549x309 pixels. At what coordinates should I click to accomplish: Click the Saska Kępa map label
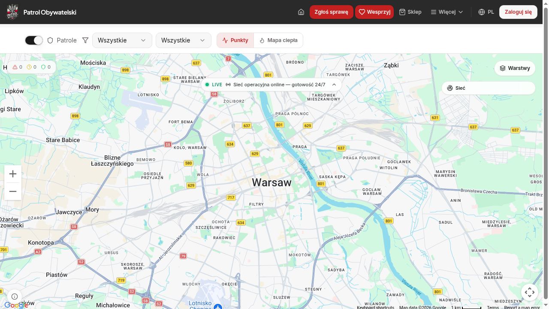pyautogui.click(x=332, y=177)
